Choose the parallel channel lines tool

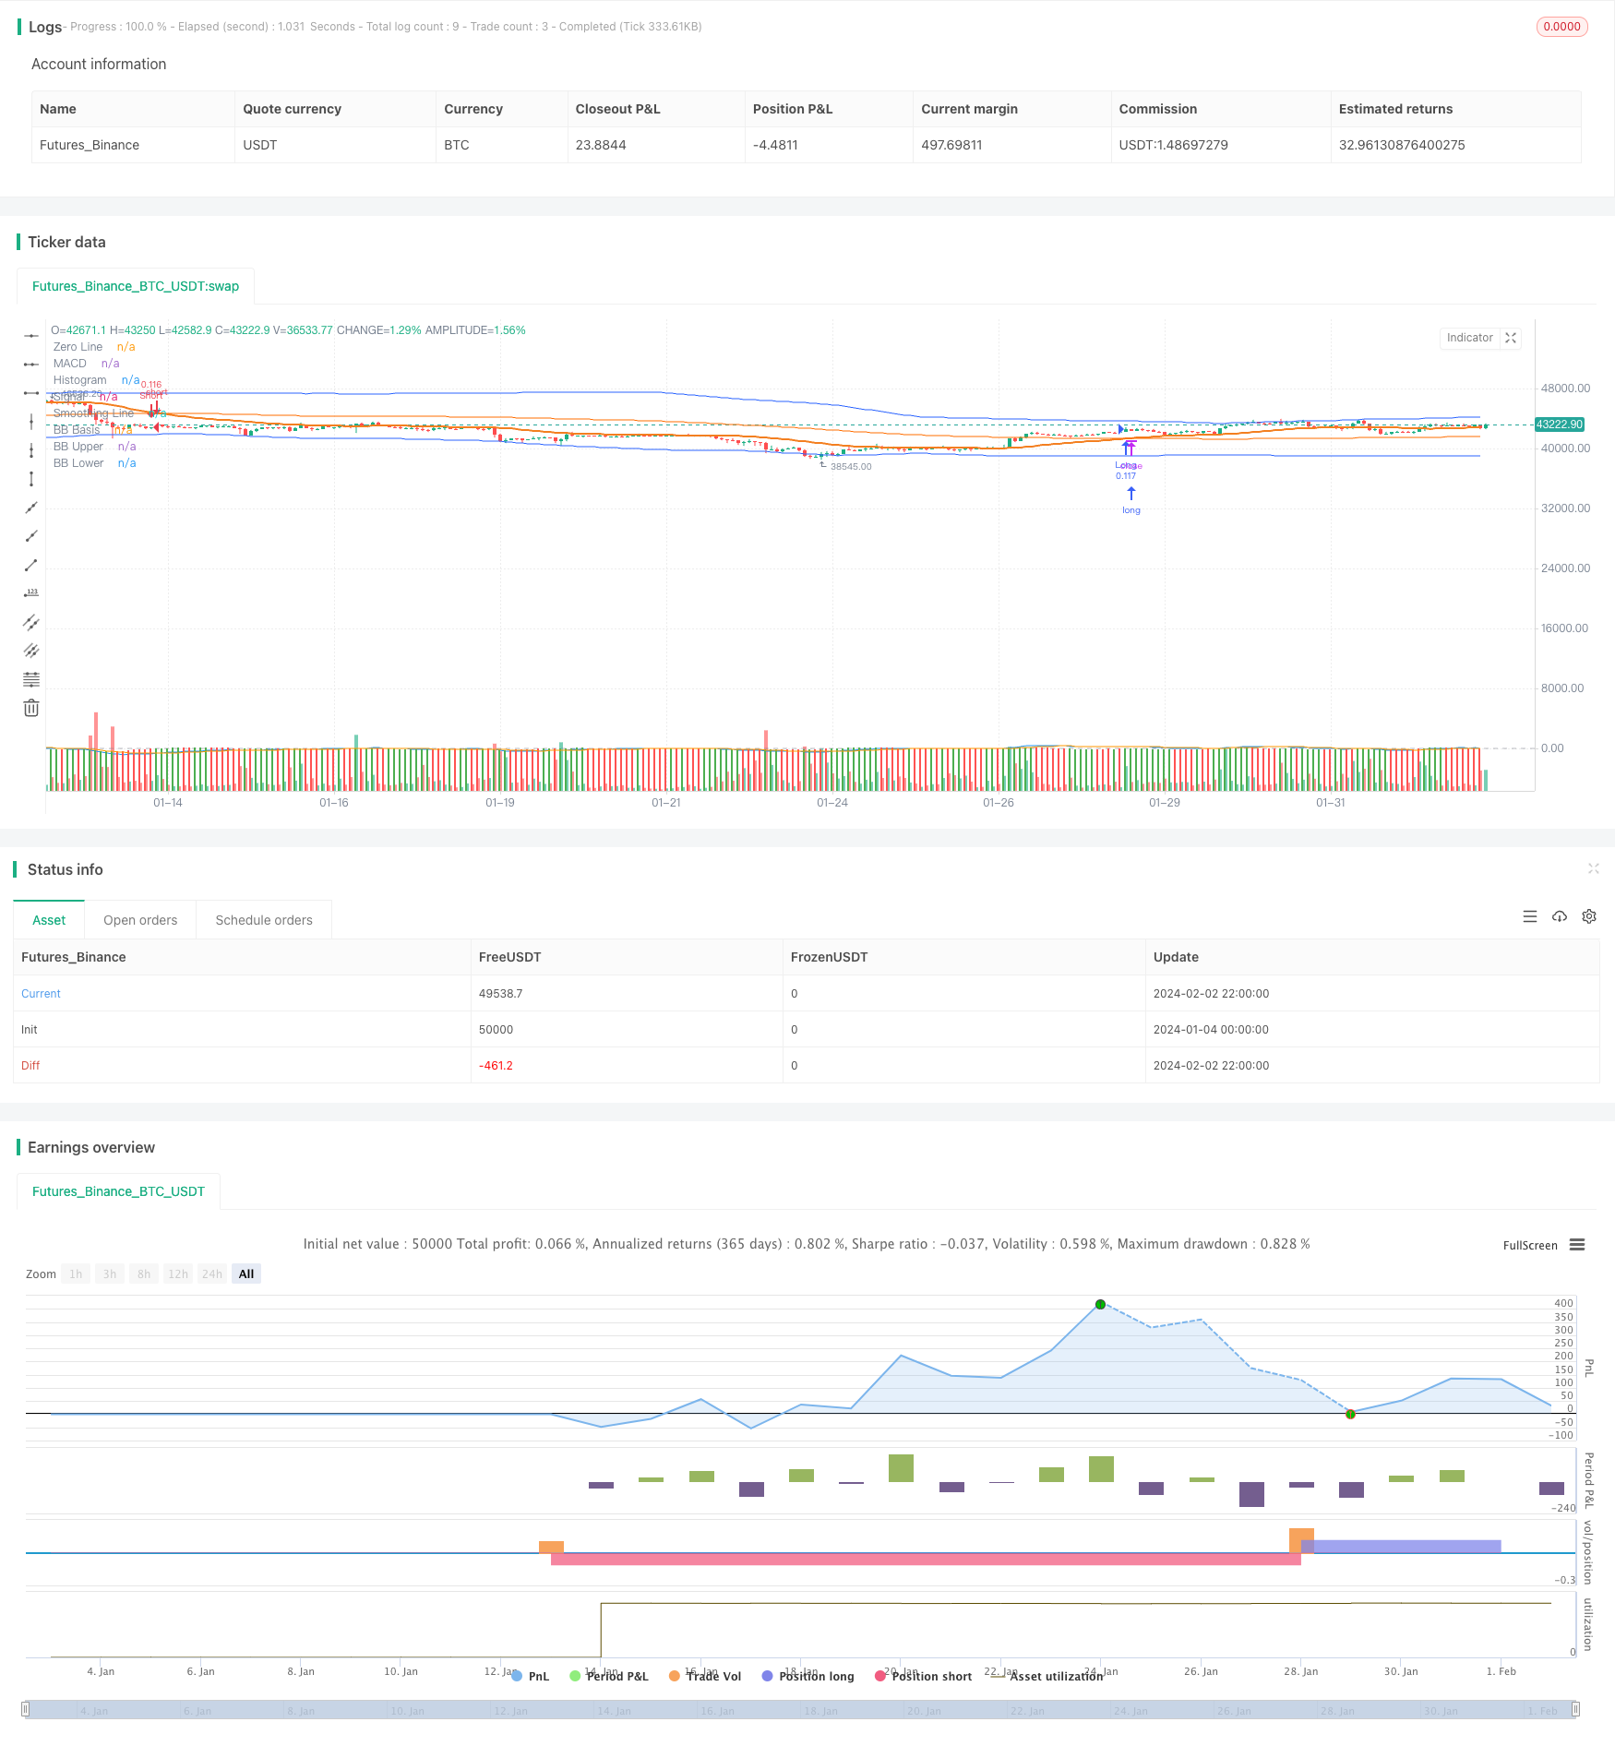pyautogui.click(x=31, y=622)
